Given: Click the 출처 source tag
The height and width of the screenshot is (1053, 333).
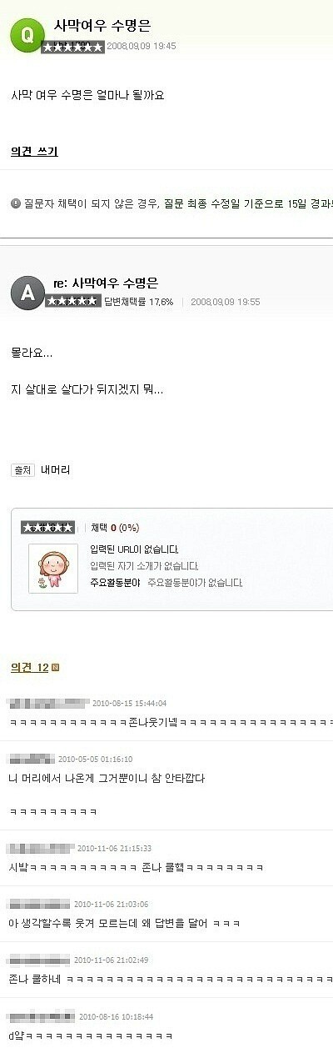Looking at the screenshot, I should [22, 470].
